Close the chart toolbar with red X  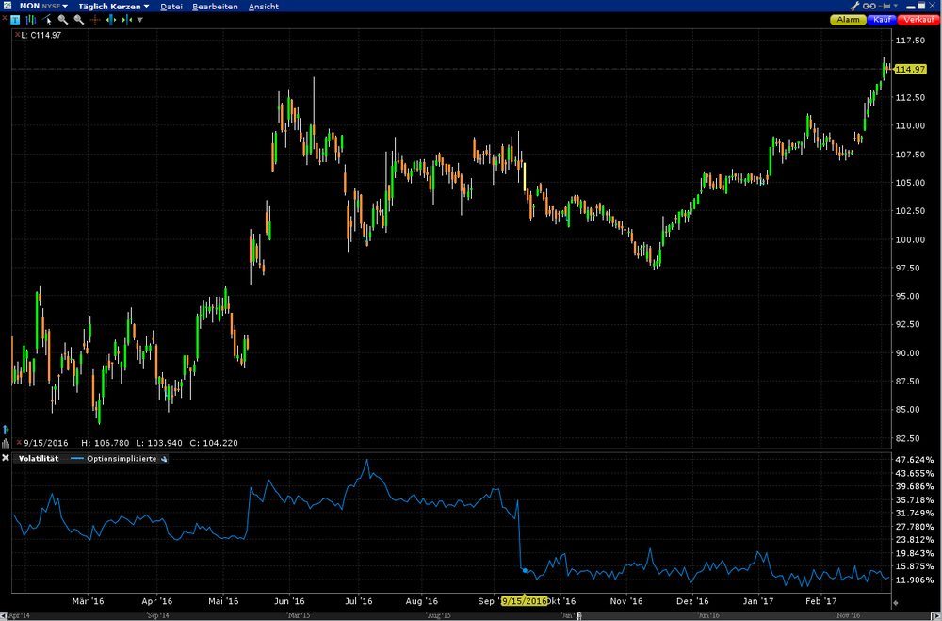(4, 18)
